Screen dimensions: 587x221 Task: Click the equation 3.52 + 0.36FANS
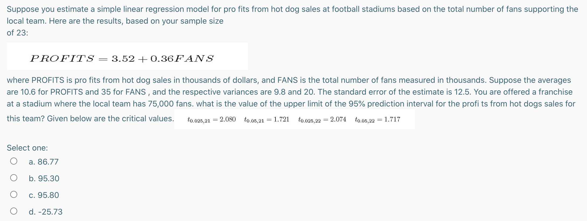[161, 58]
